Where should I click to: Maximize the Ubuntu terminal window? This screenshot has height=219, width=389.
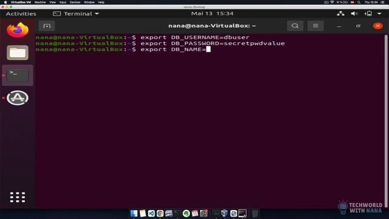click(x=358, y=26)
